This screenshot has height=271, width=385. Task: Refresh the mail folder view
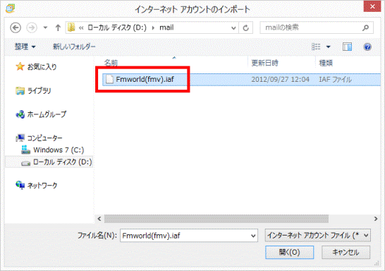tap(246, 28)
